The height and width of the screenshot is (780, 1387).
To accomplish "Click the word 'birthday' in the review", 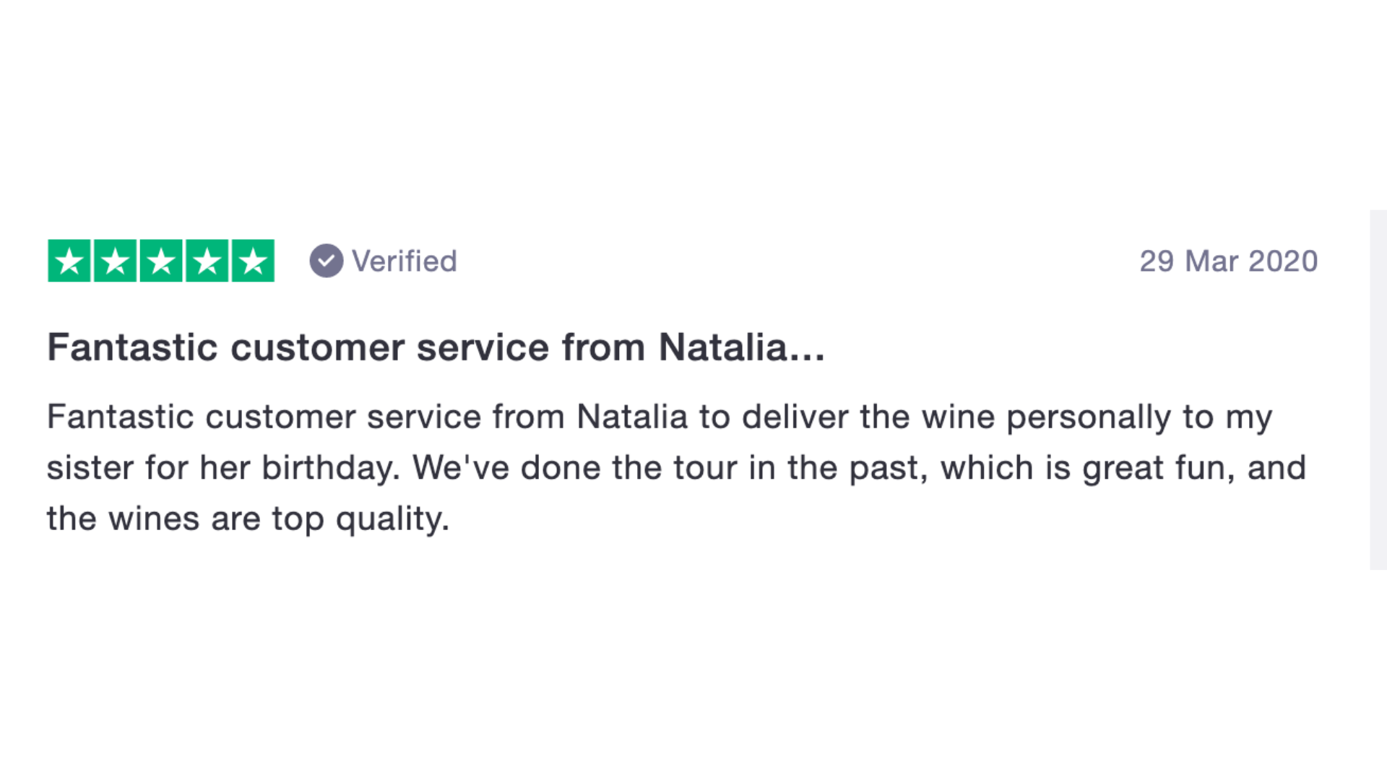I will coord(328,468).
